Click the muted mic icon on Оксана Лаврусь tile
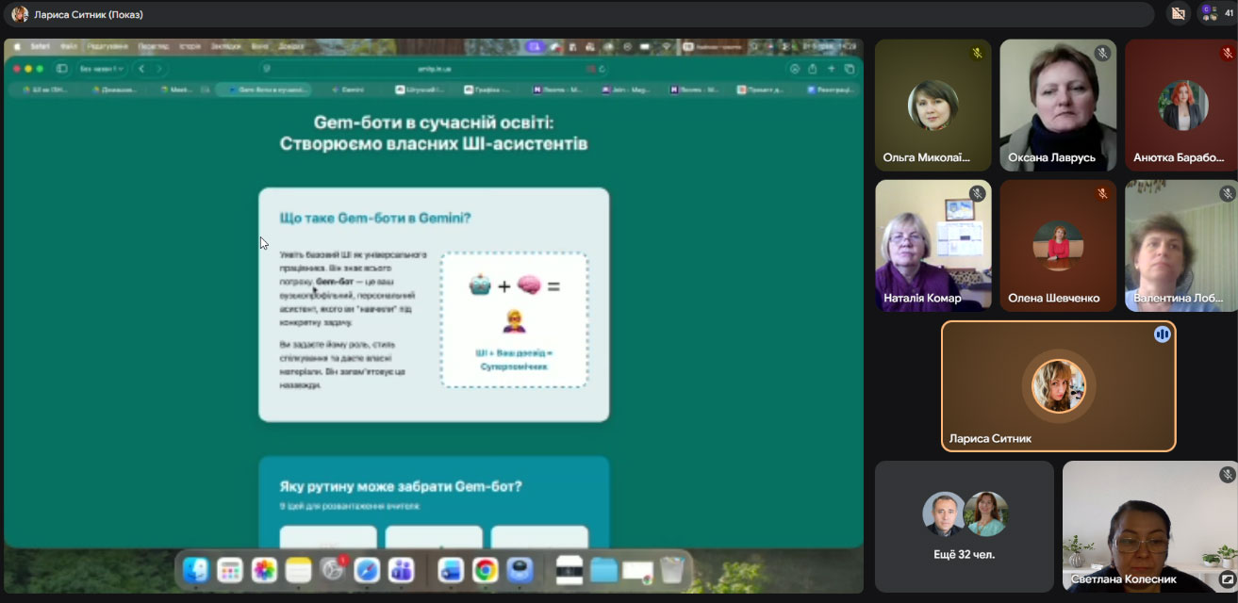 pos(1102,54)
